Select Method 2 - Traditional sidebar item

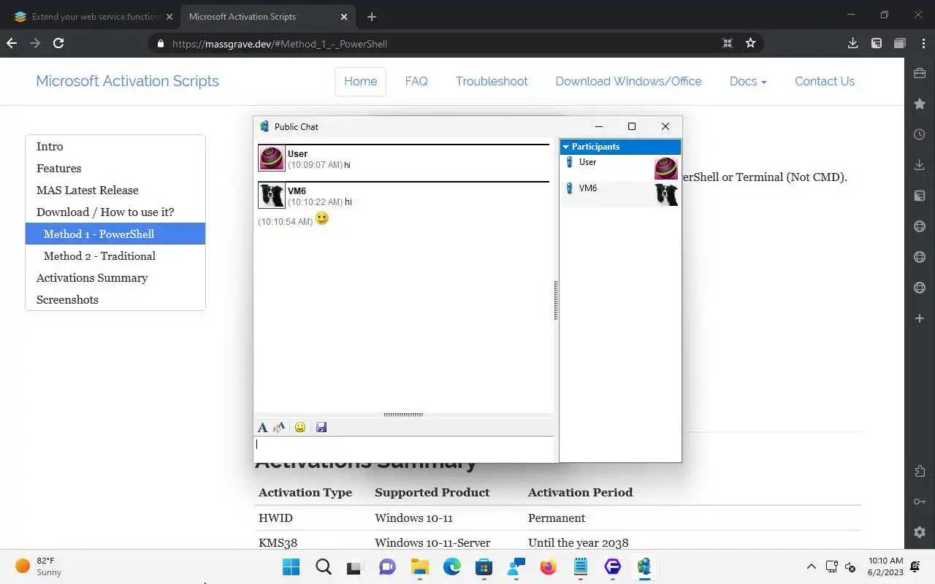(115, 255)
